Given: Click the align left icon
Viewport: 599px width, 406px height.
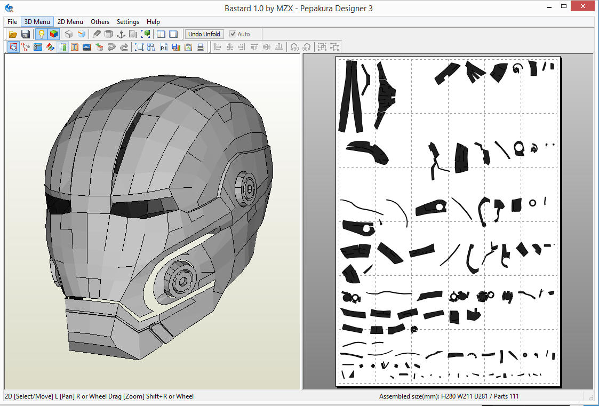Looking at the screenshot, I should click(x=218, y=47).
